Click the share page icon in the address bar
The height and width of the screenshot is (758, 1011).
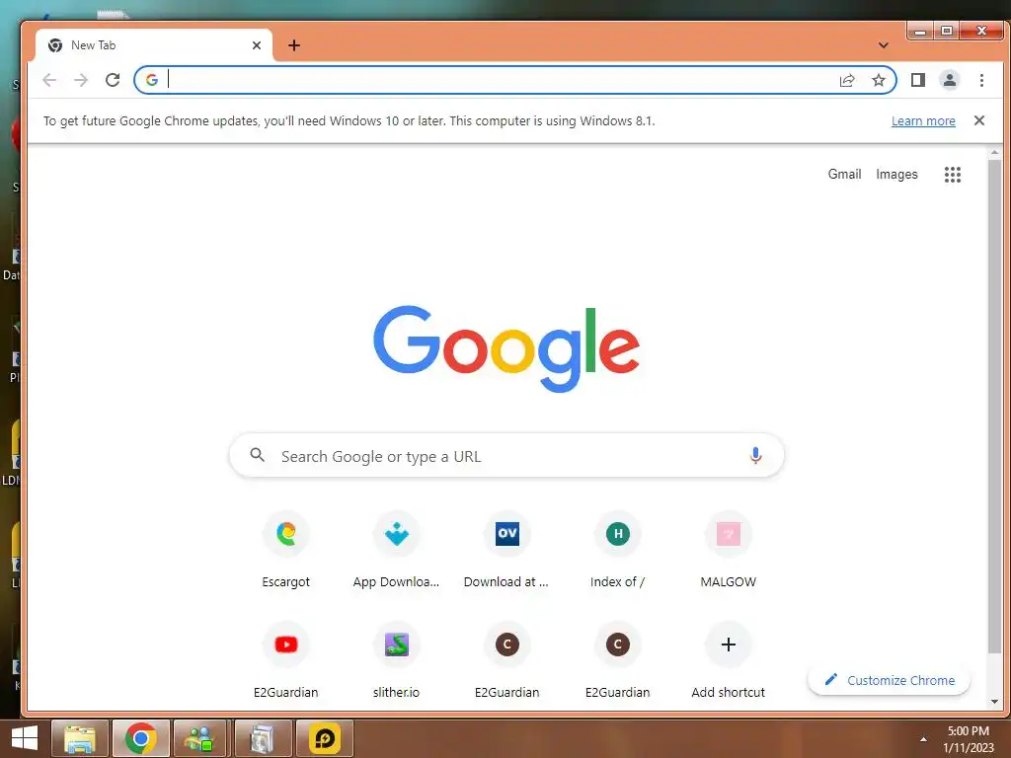pyautogui.click(x=846, y=80)
